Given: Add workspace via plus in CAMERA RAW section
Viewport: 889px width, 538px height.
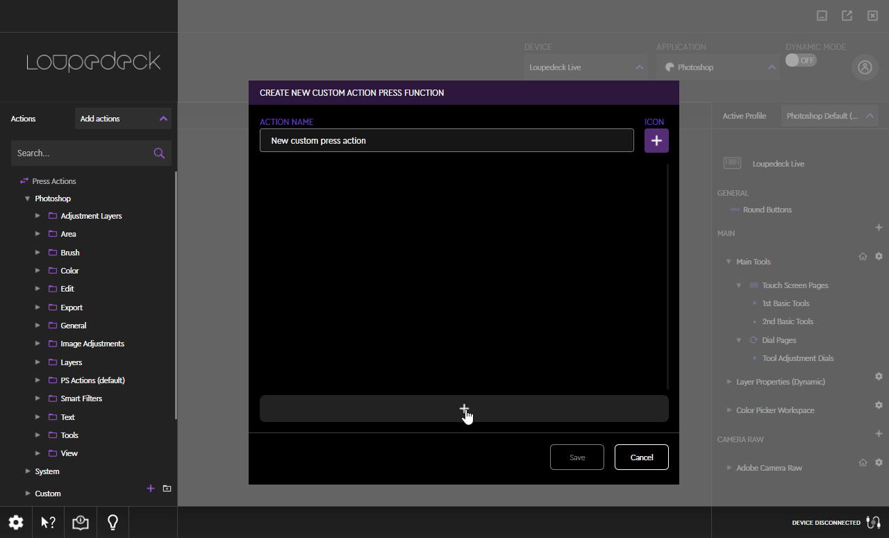Looking at the screenshot, I should 879,433.
